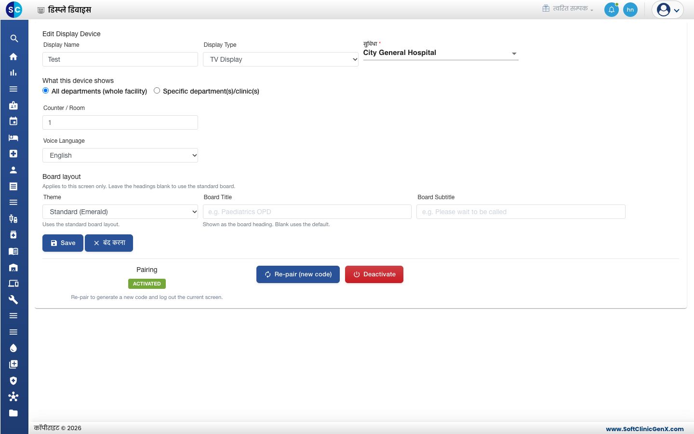694x434 pixels.
Task: Open the calendar appointments sidebar icon
Action: [13, 121]
